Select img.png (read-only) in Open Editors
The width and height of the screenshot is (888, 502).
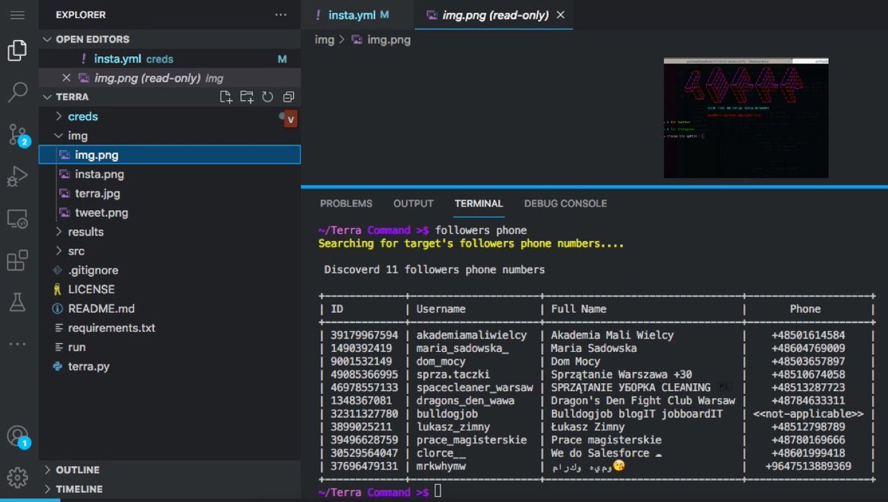point(169,78)
